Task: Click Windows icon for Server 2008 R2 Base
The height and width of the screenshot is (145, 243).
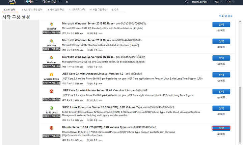Action: coord(51,58)
